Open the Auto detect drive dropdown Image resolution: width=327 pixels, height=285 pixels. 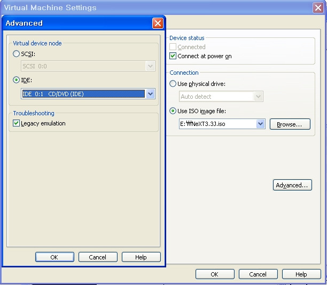(x=258, y=97)
